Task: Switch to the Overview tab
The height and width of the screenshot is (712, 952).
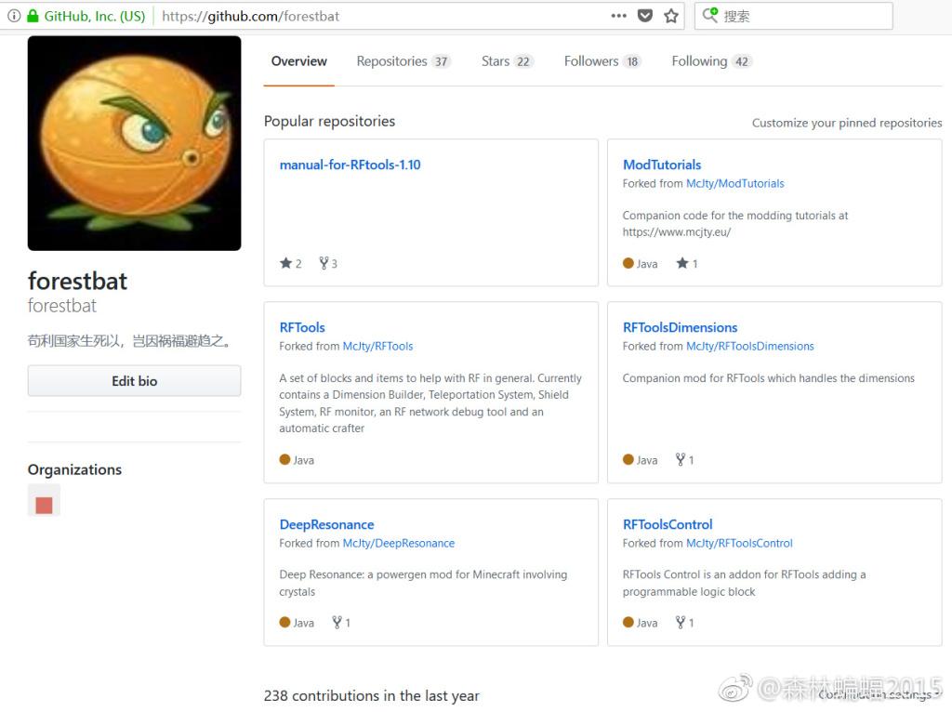Action: click(x=298, y=61)
